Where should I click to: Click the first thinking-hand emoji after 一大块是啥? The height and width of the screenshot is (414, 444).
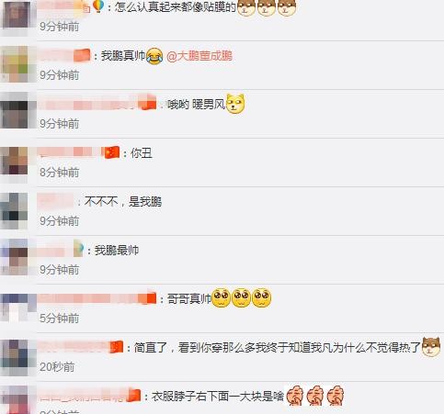click(x=295, y=396)
